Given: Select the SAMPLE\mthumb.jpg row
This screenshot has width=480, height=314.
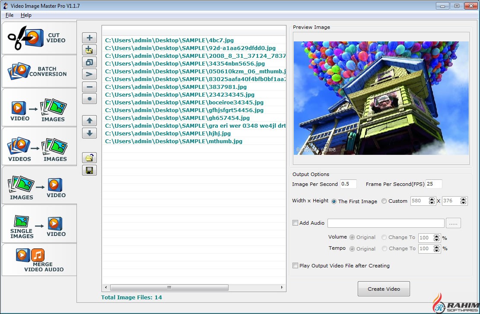Looking at the screenshot, I should pos(194,141).
